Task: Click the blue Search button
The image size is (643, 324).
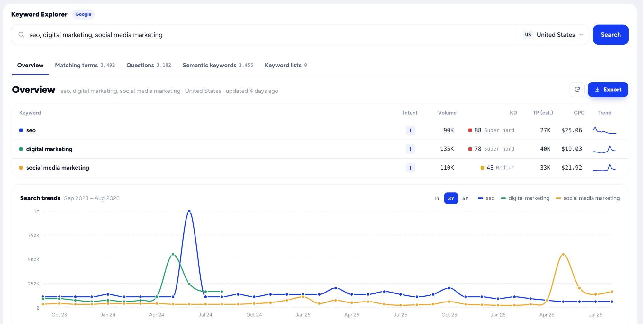Action: (611, 35)
